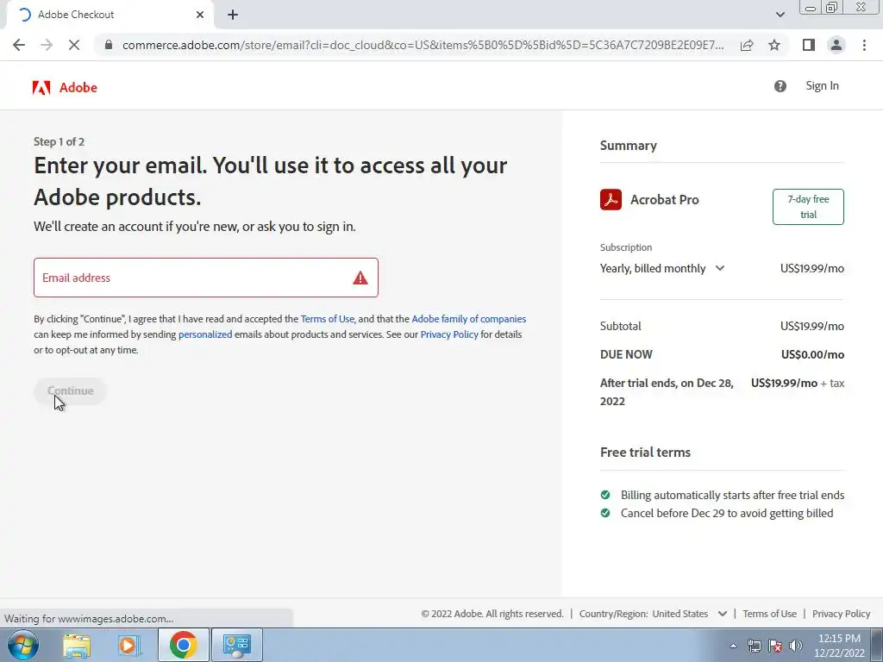Expand the Yearly, billed monthly subscription dropdown
The height and width of the screenshot is (662, 883).
click(x=662, y=269)
